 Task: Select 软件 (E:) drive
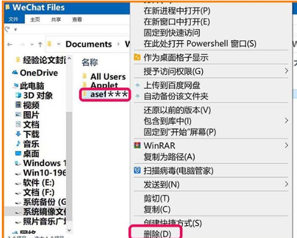38,183
